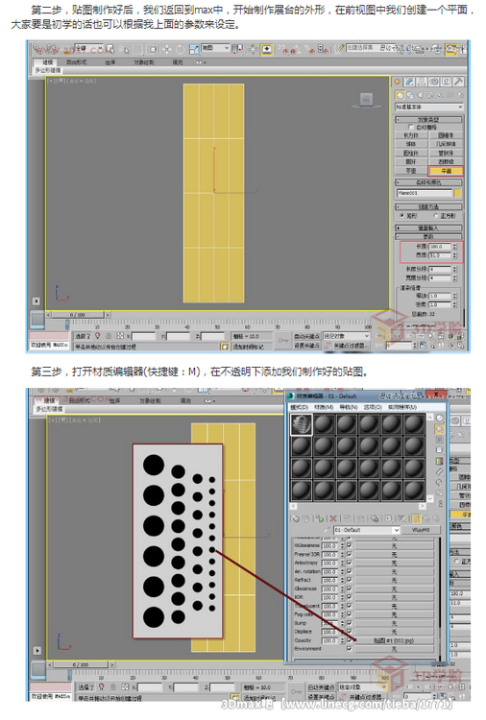Select the Lights category icon

pyautogui.click(x=420, y=95)
